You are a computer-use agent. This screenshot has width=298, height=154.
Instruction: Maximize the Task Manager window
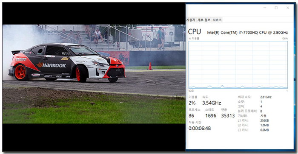276,8
